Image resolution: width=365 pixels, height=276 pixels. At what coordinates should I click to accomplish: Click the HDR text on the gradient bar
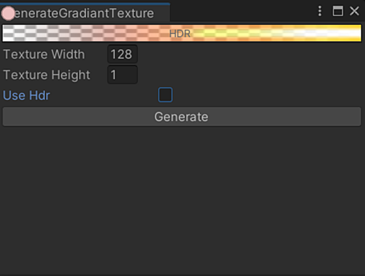[x=180, y=34]
